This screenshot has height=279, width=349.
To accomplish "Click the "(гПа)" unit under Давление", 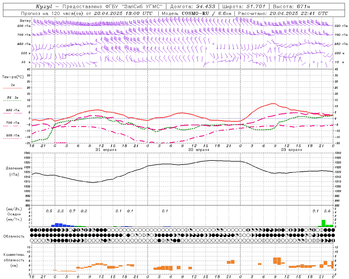I will [14, 174].
